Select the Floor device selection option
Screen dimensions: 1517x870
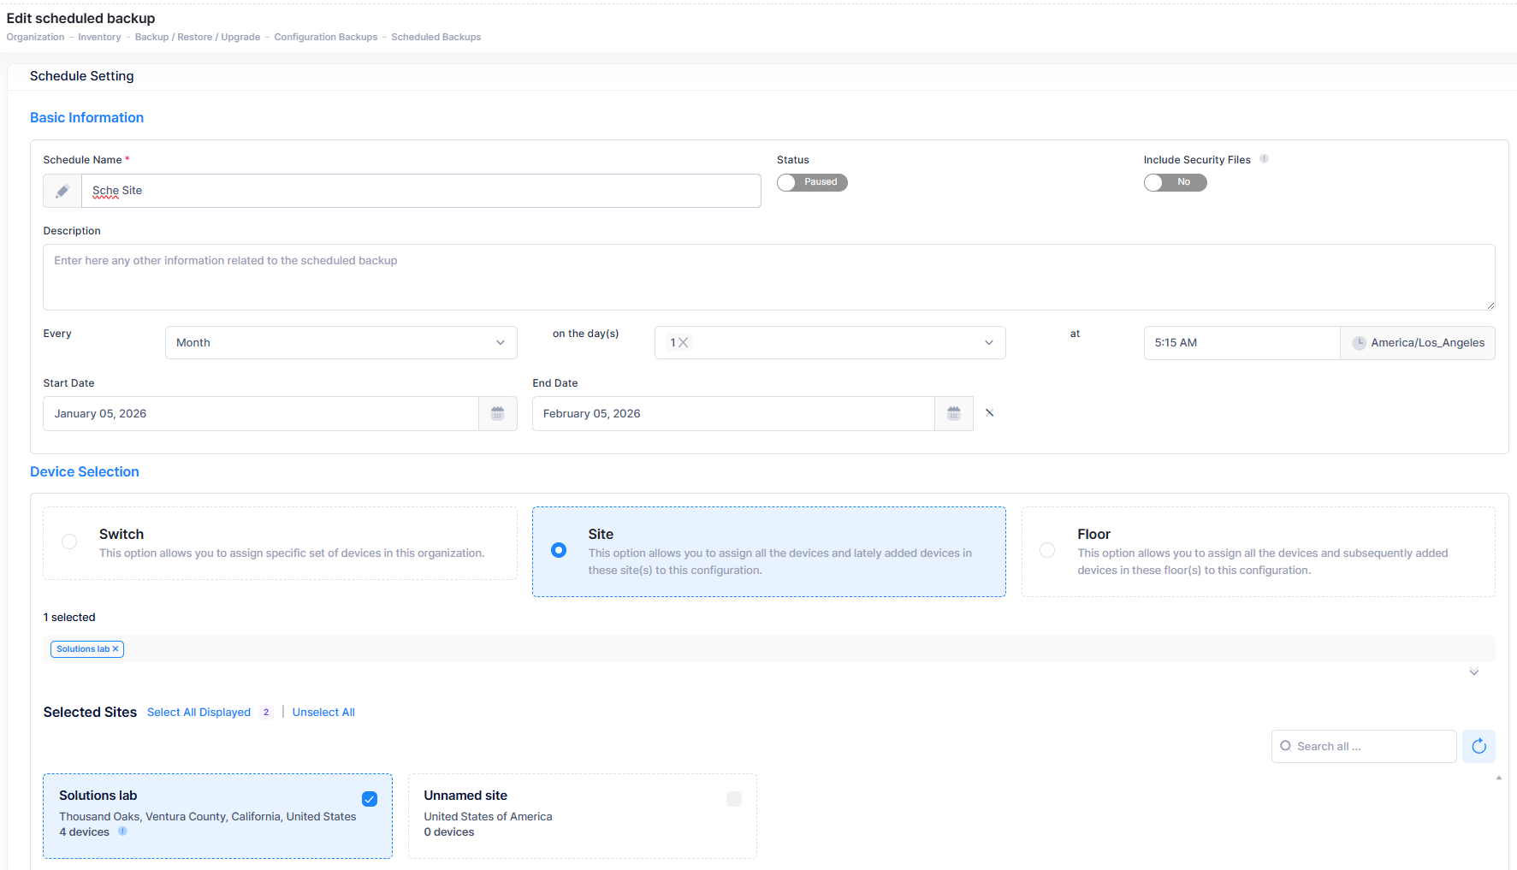pos(1046,550)
